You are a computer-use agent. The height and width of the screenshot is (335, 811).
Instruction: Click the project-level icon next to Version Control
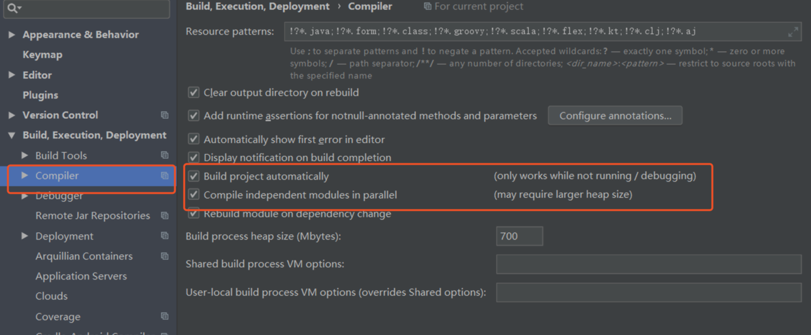165,115
